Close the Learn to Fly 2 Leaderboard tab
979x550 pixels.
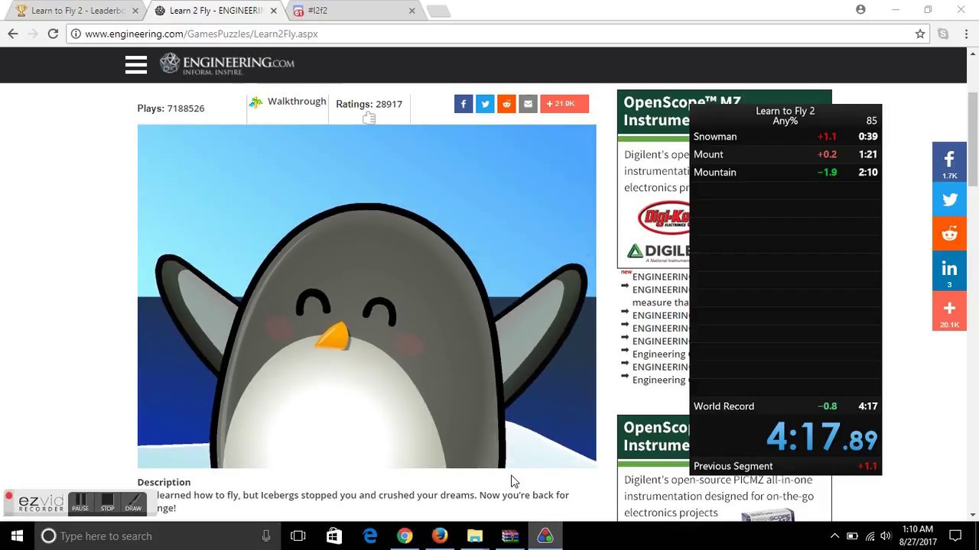click(x=135, y=11)
